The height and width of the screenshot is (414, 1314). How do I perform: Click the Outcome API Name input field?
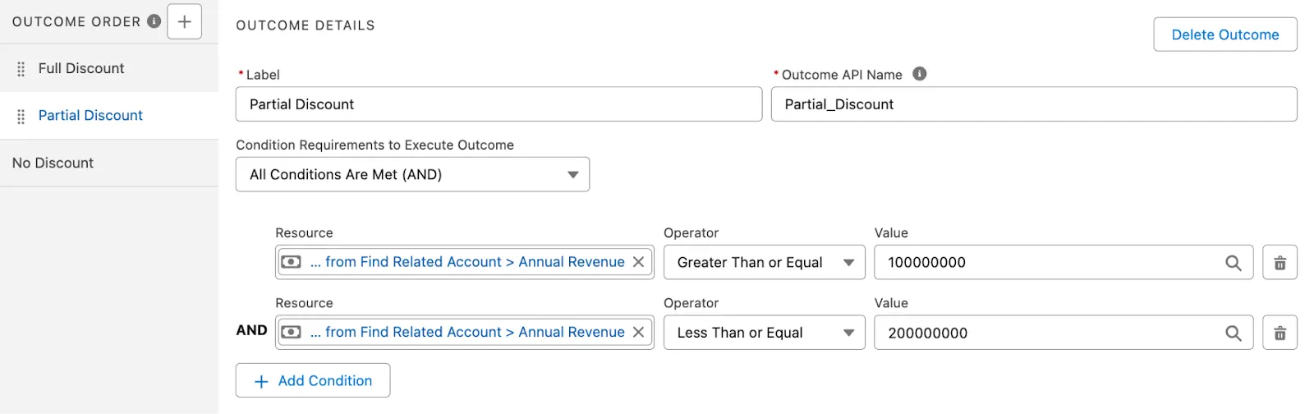point(1033,104)
